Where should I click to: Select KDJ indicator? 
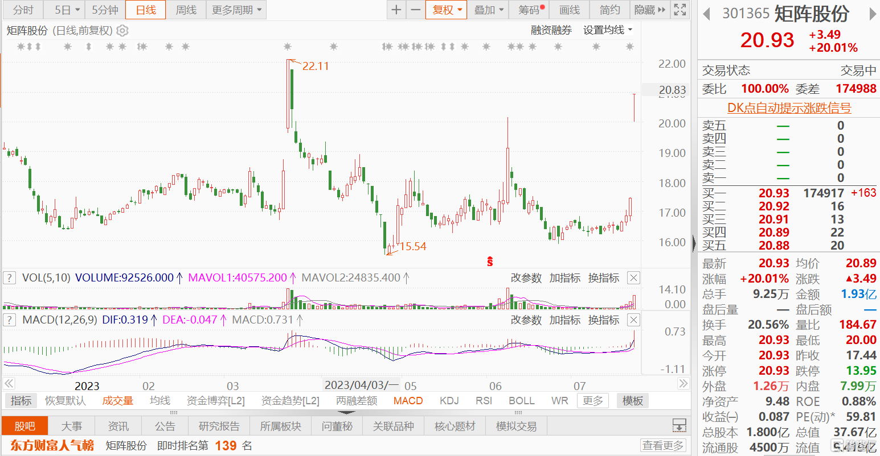[449, 401]
